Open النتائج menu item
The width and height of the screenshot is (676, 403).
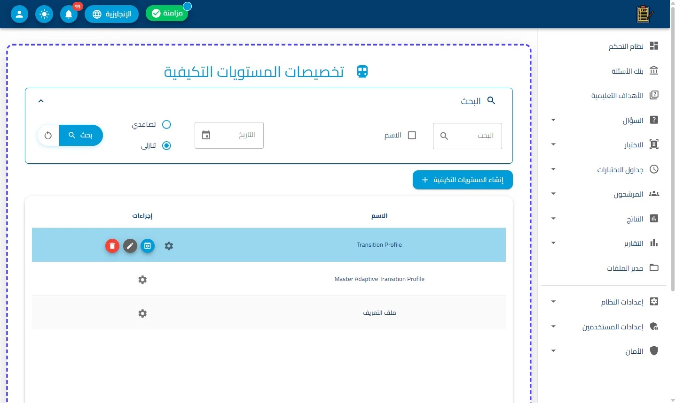pyautogui.click(x=604, y=219)
